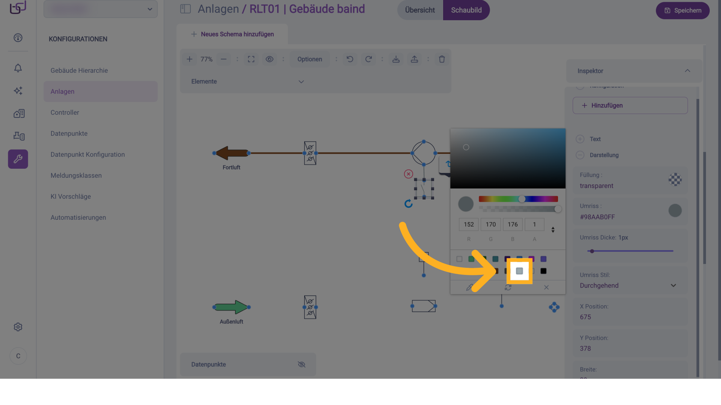This screenshot has height=405, width=721.
Task: Click the upload export icon
Action: [x=414, y=59]
